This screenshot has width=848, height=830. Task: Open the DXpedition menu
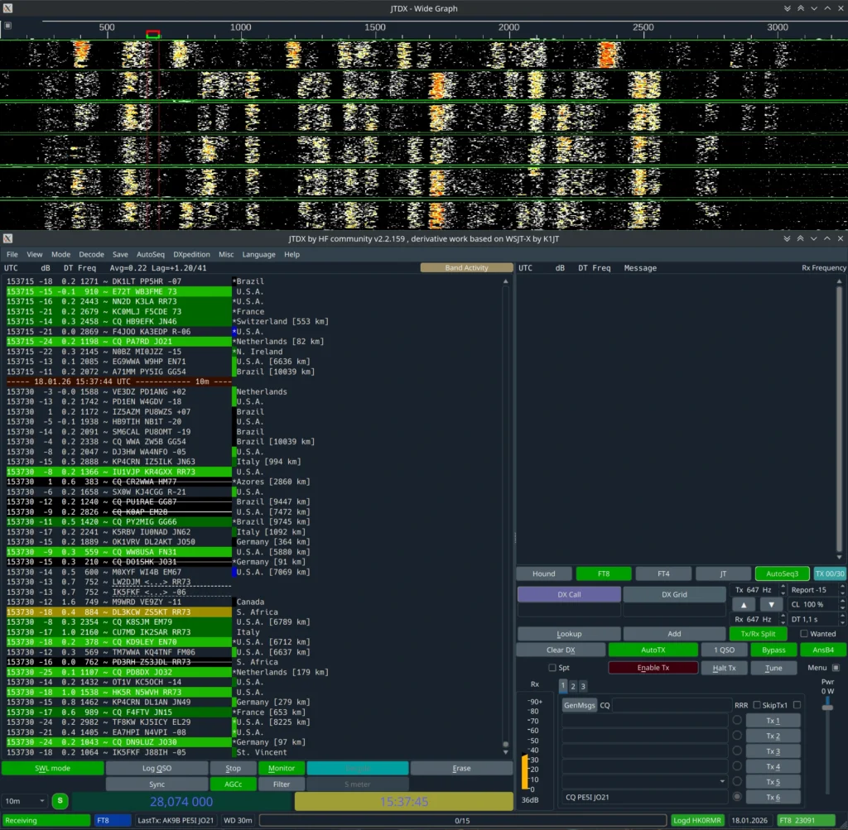click(190, 255)
